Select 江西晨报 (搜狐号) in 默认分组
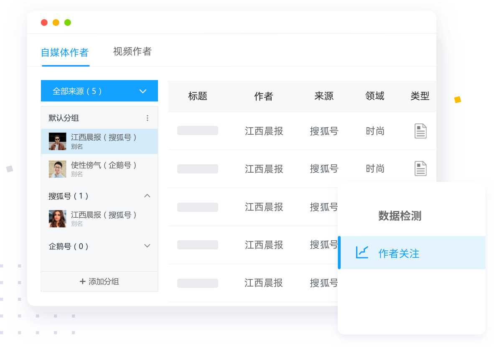 click(x=104, y=138)
